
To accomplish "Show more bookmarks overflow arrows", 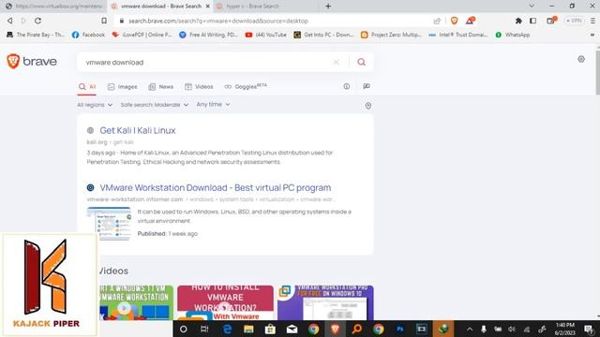I will [592, 35].
